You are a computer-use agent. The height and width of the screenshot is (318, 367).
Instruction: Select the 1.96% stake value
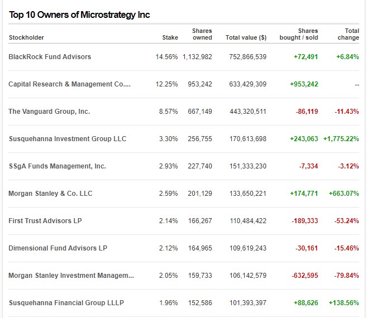click(x=168, y=303)
